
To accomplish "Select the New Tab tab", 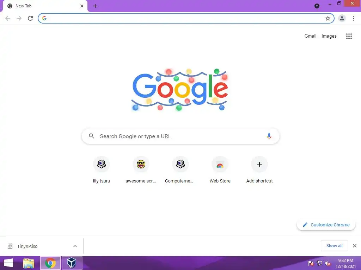I will click(45, 6).
